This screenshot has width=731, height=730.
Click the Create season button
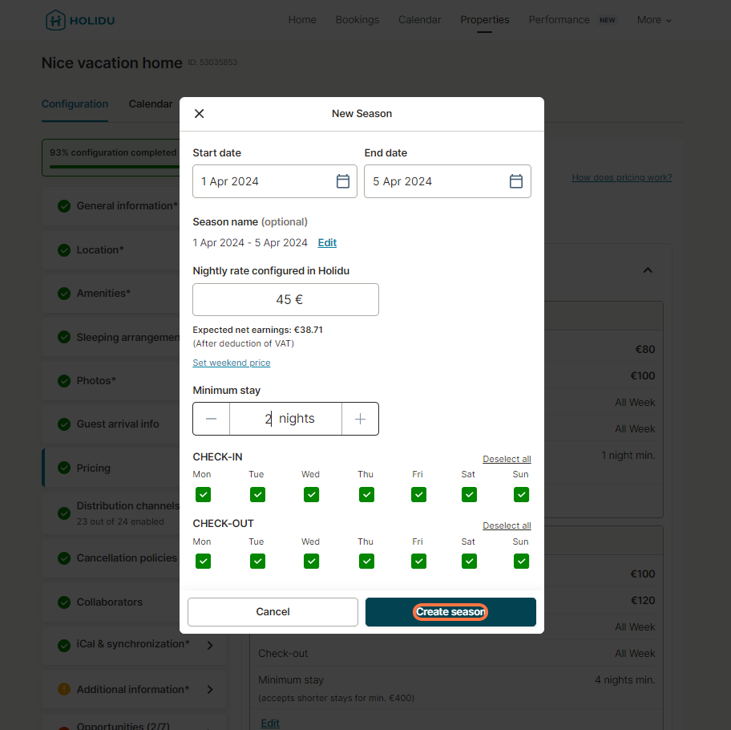(450, 612)
